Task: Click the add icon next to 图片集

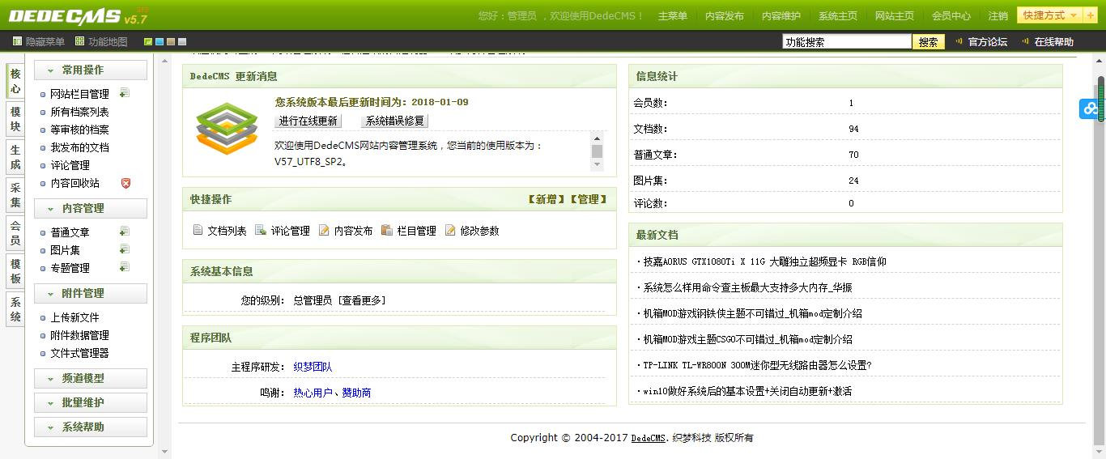Action: pos(125,249)
